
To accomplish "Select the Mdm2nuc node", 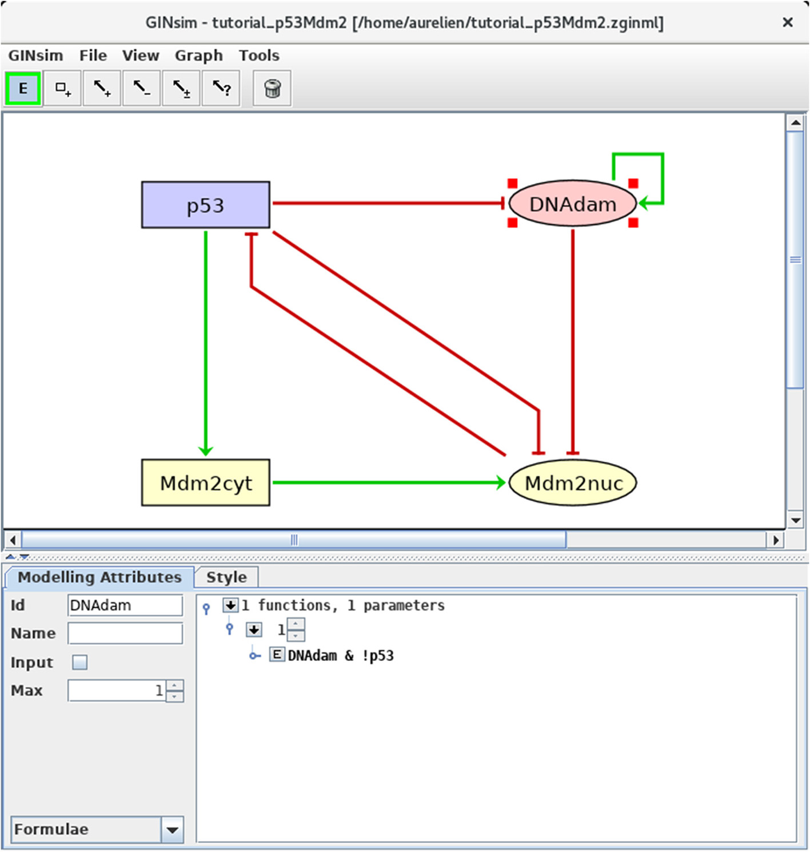I will click(573, 483).
